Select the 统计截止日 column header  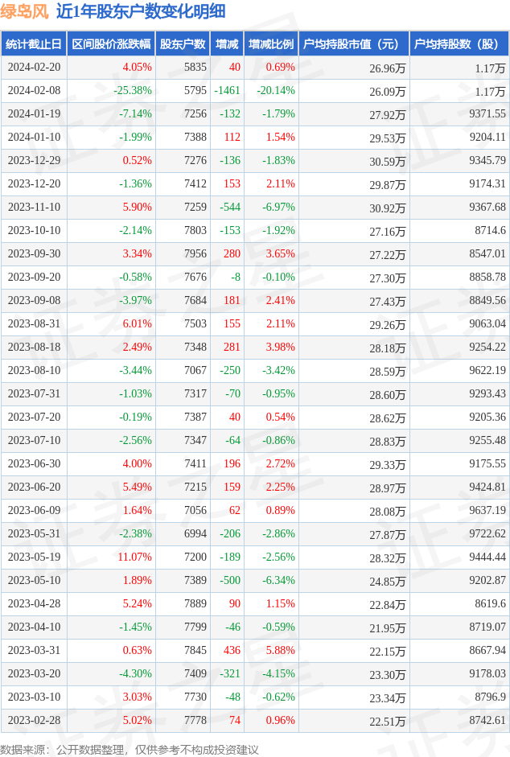tap(33, 44)
